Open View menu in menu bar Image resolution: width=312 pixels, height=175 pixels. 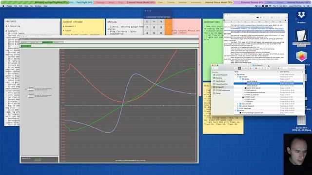click(26, 6)
